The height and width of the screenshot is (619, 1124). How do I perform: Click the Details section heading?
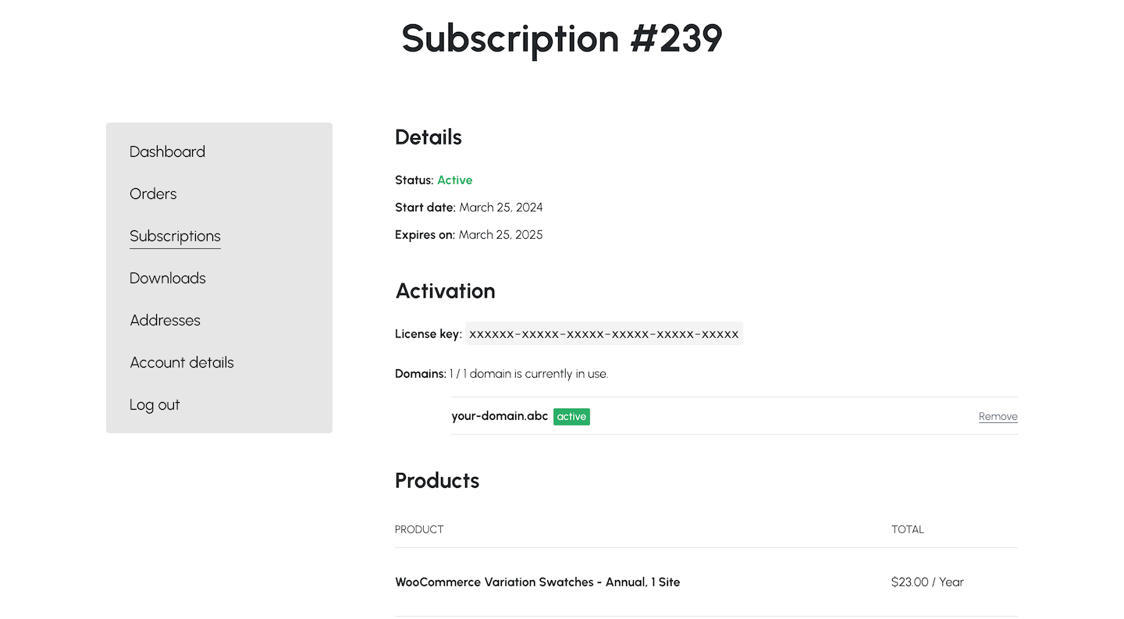[x=428, y=137]
